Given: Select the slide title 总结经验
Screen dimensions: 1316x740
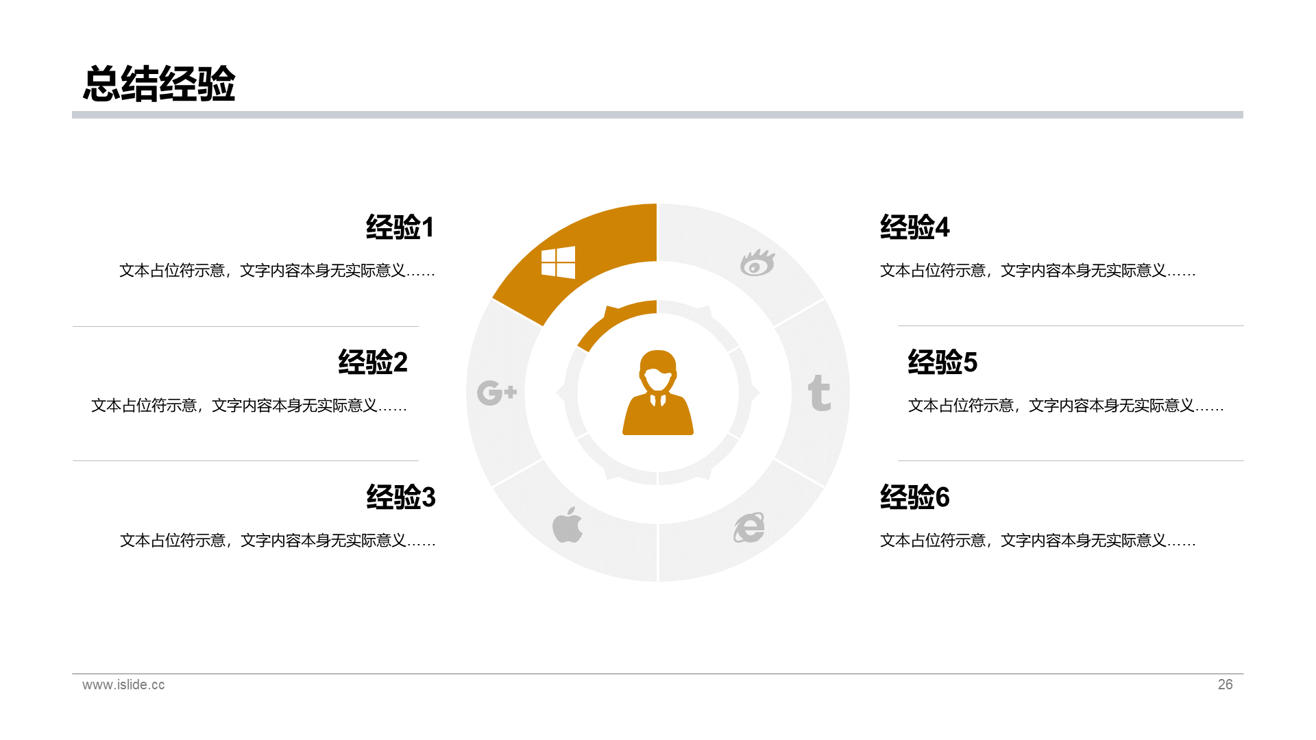Looking at the screenshot, I should point(159,84).
